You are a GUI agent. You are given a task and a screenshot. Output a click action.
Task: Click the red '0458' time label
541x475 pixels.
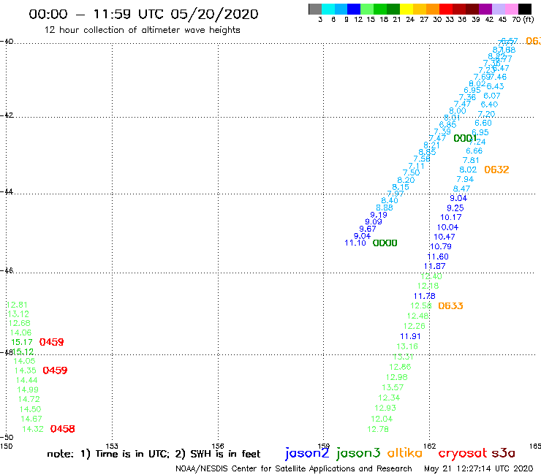(62, 429)
